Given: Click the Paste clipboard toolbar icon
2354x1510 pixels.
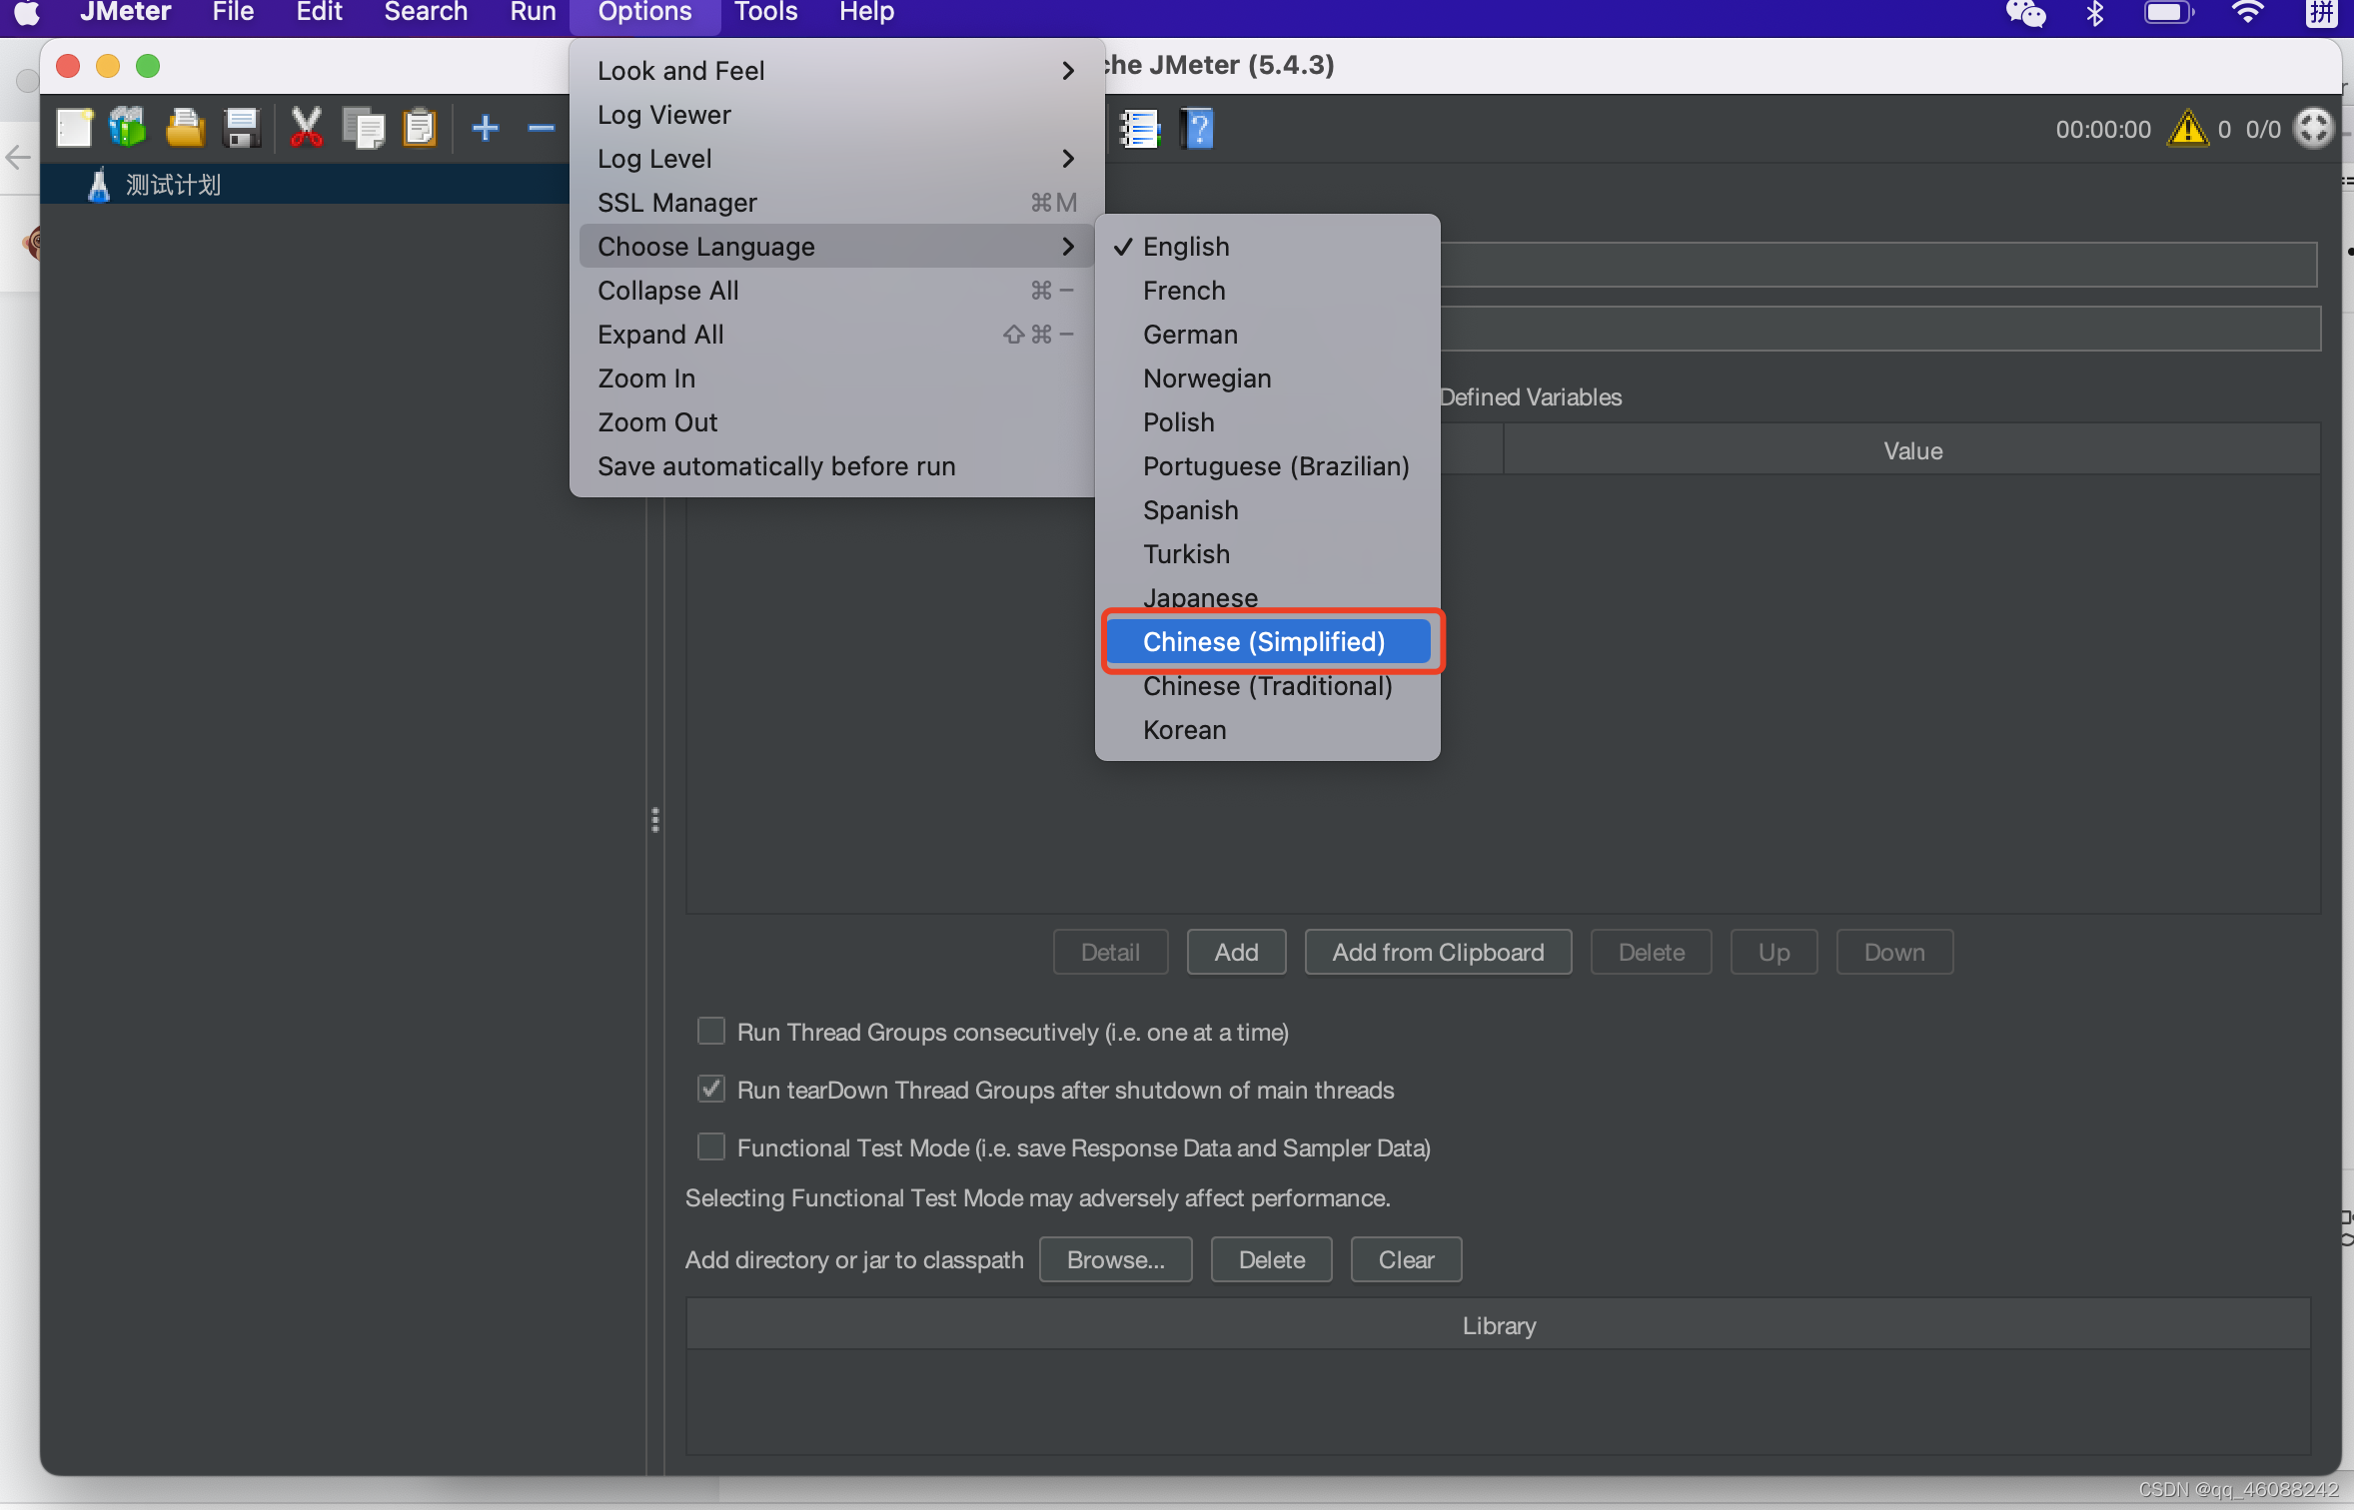Looking at the screenshot, I should [x=420, y=128].
